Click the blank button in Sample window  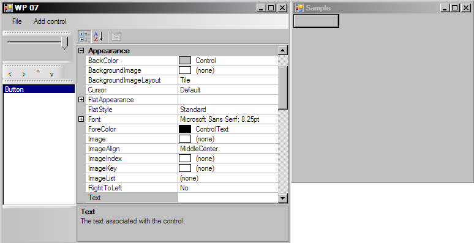(316, 21)
